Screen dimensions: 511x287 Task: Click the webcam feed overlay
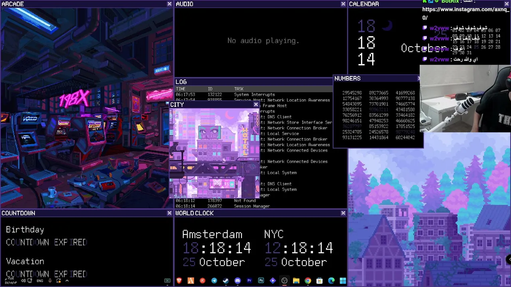pos(465,98)
